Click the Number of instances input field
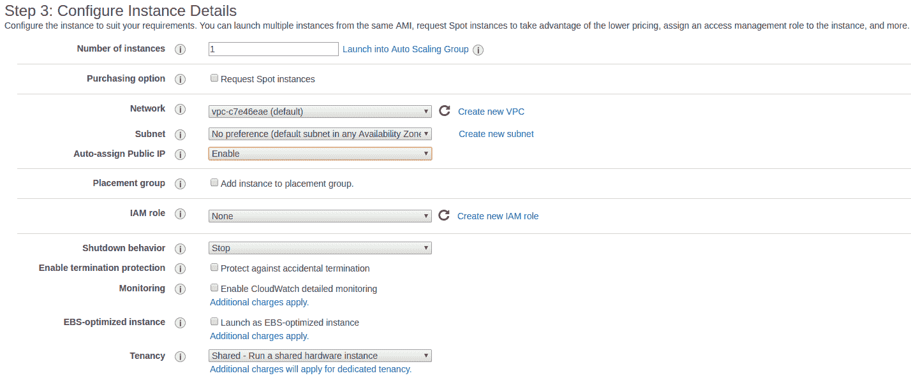The width and height of the screenshot is (911, 378). click(x=274, y=49)
